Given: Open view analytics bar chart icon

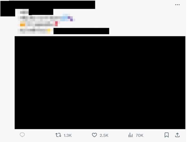Looking at the screenshot, I should [x=130, y=135].
